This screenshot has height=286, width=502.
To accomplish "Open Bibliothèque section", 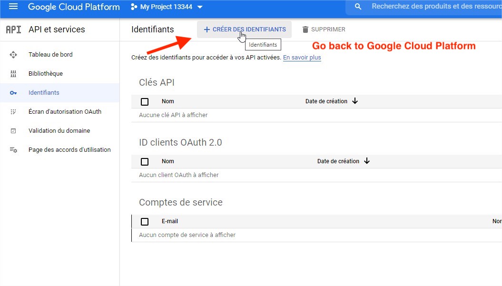I will pos(46,73).
